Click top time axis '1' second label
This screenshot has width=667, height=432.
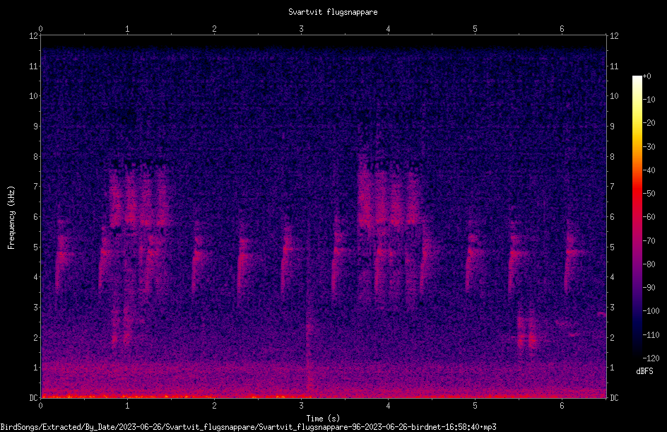coord(127,29)
